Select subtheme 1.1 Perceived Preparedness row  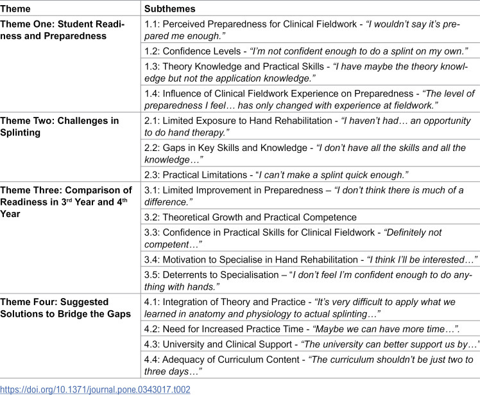(311, 30)
